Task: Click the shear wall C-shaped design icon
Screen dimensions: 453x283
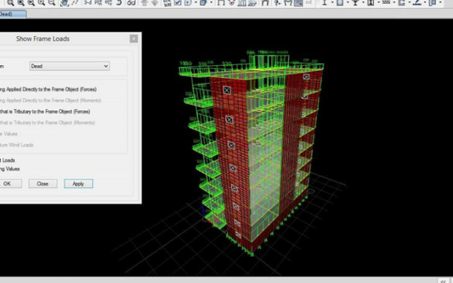Action: 401,3
